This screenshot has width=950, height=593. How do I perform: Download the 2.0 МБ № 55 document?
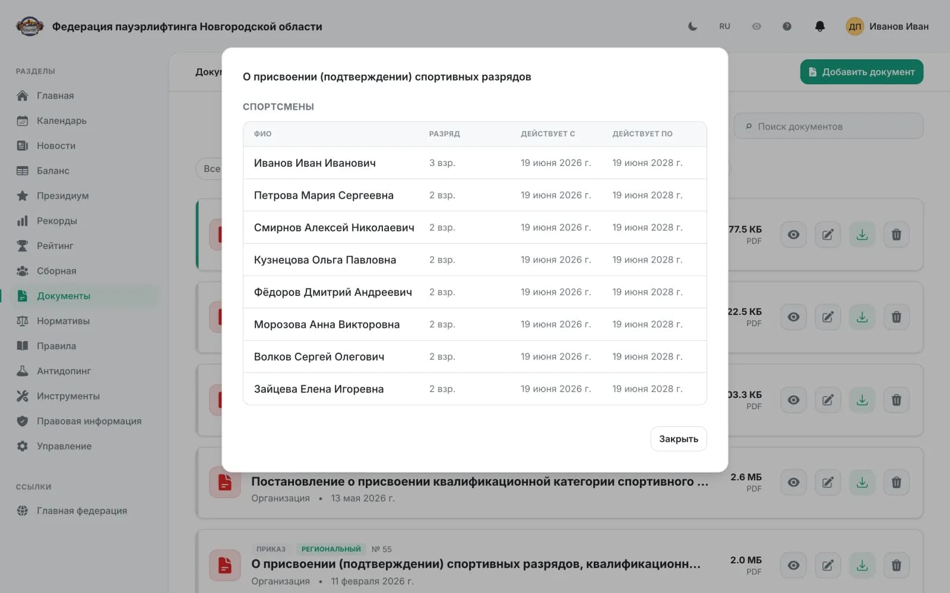point(862,566)
